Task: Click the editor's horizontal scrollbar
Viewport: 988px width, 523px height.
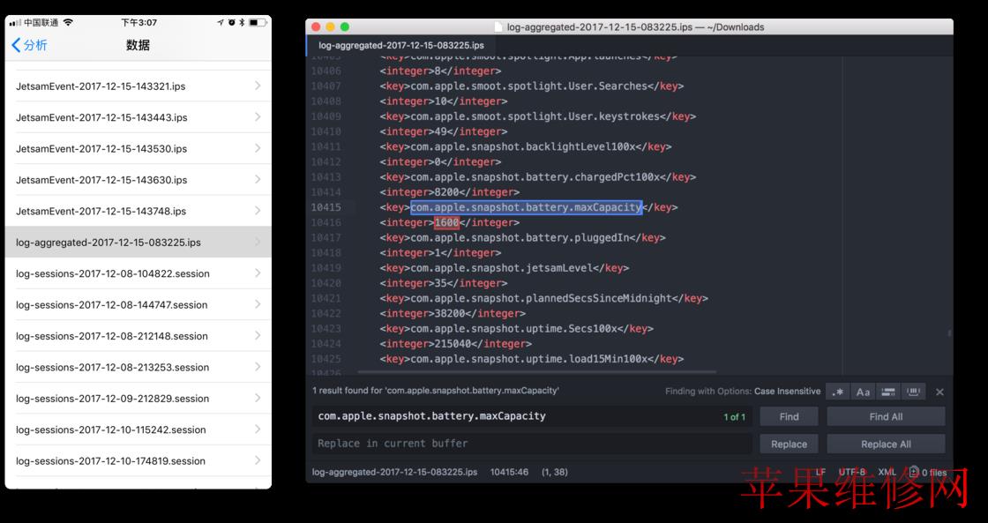Action: coord(537,372)
